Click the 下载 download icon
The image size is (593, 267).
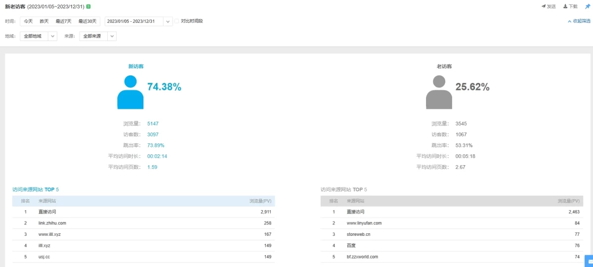565,6
